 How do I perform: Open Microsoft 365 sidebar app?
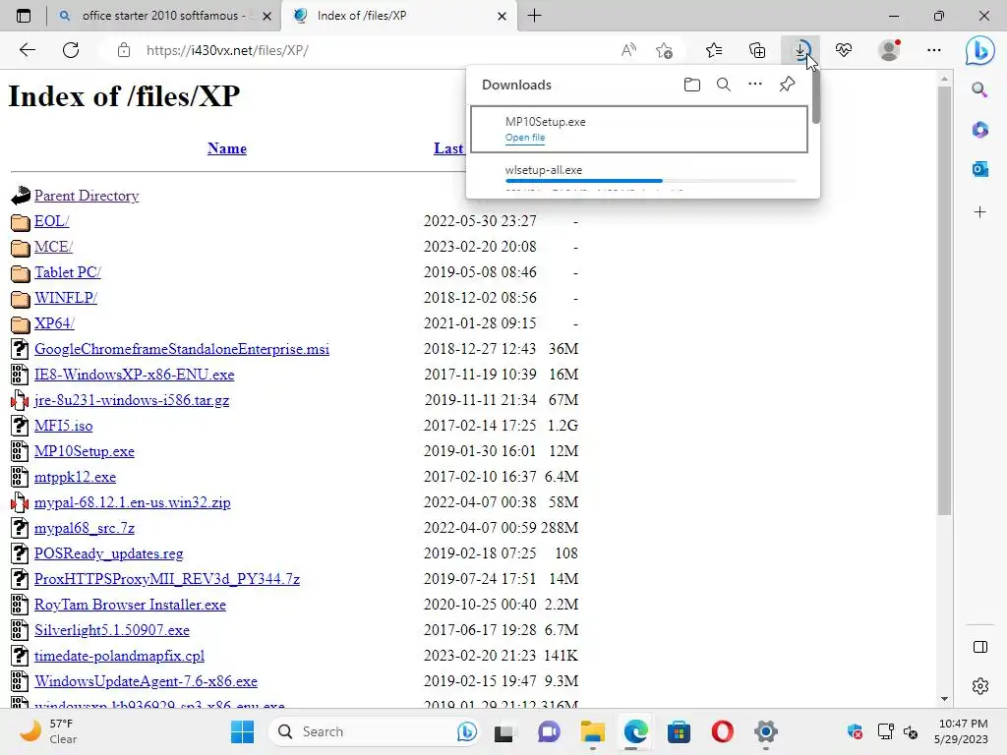click(x=979, y=130)
